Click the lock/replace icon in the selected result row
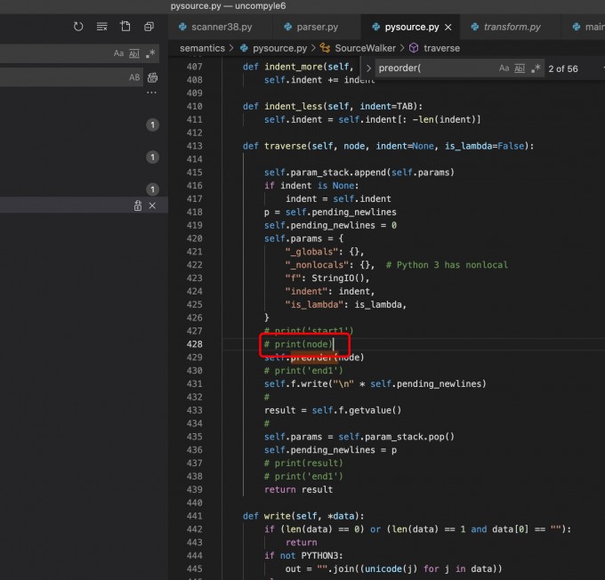The height and width of the screenshot is (580, 605). click(138, 205)
